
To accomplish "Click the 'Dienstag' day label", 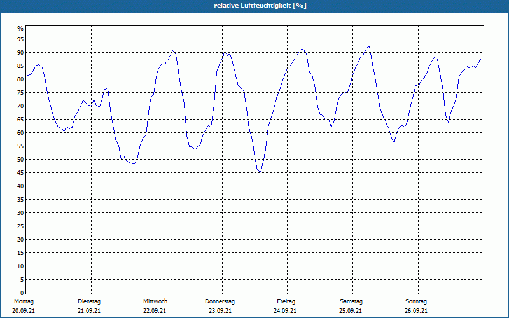I will pyautogui.click(x=89, y=301).
